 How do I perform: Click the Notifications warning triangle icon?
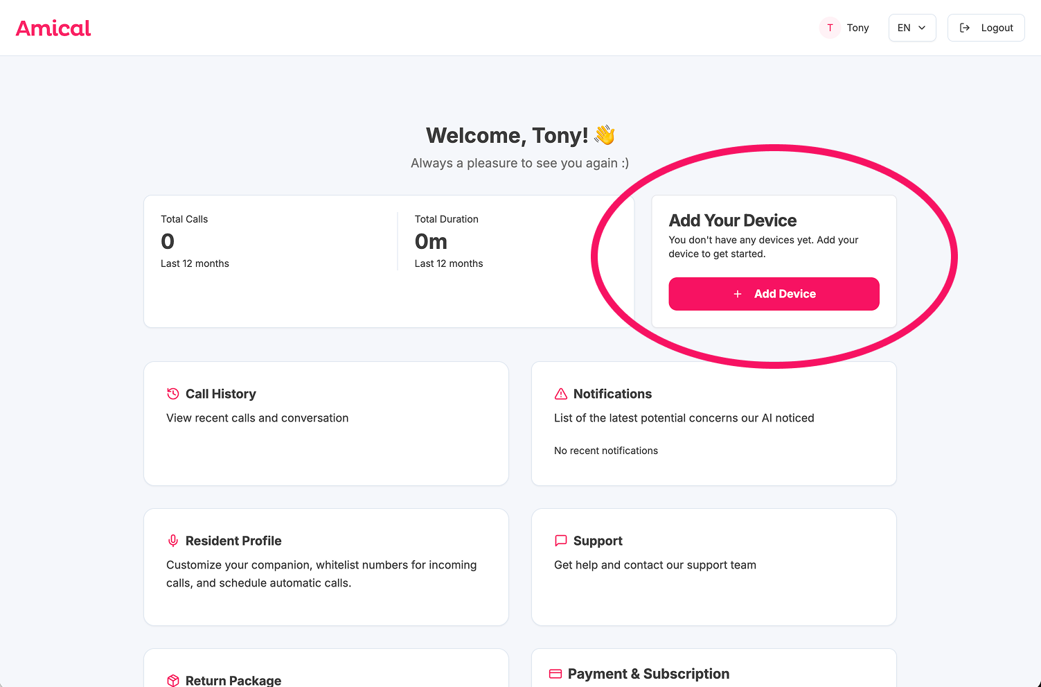[561, 394]
